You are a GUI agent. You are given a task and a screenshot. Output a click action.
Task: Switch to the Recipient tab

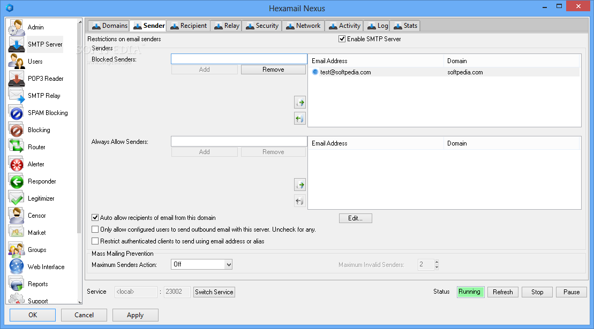click(x=189, y=26)
